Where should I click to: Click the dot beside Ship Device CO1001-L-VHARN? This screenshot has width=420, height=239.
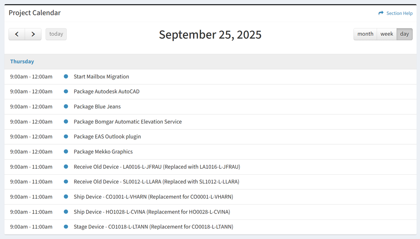click(x=66, y=197)
